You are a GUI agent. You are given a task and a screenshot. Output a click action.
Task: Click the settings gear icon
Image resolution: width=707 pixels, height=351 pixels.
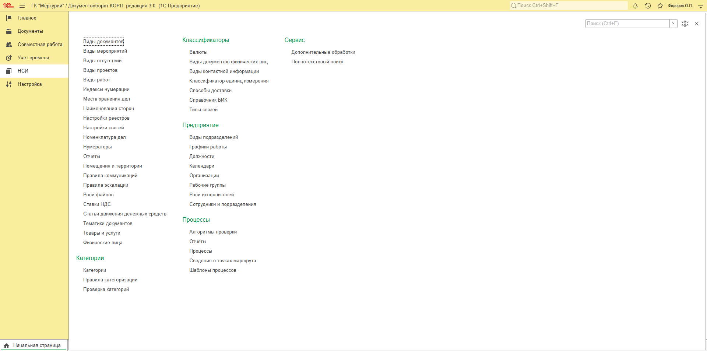685,24
